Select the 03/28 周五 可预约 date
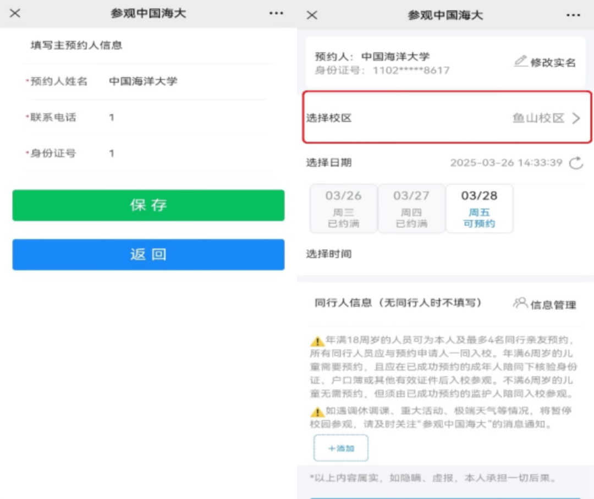The image size is (594, 499). 479,209
